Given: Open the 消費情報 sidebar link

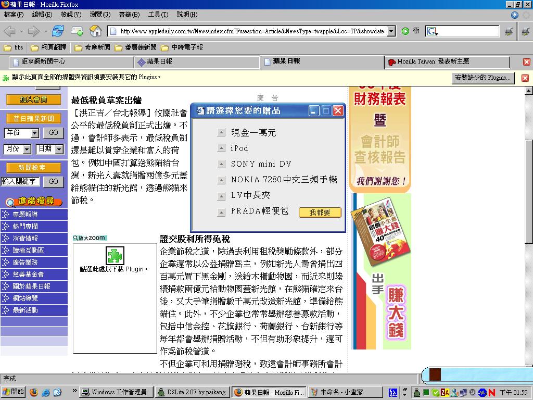Looking at the screenshot, I should (x=34, y=239).
